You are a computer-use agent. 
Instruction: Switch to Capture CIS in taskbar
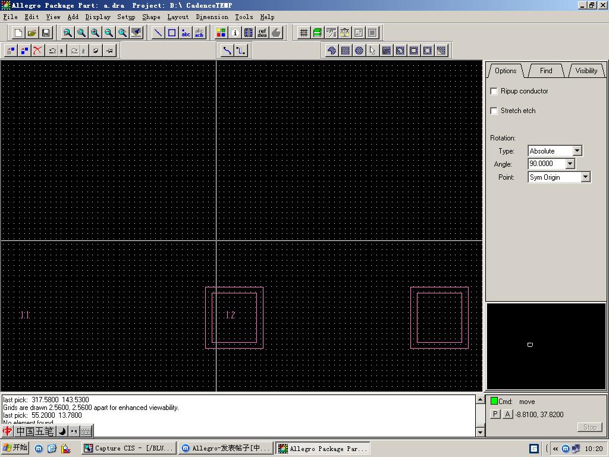coord(129,448)
